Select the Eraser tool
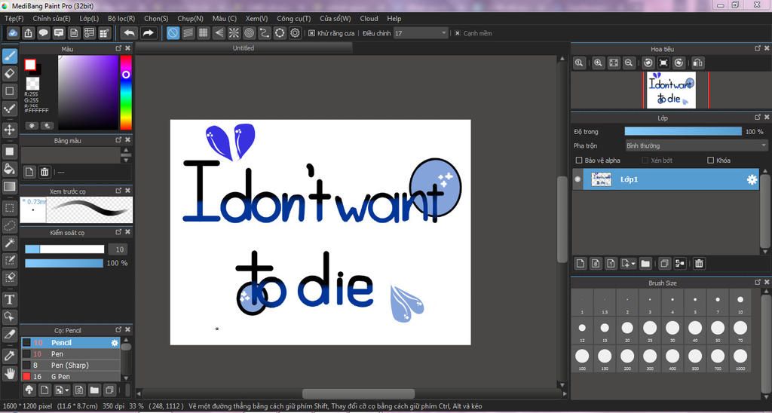This screenshot has width=772, height=413. [9, 73]
